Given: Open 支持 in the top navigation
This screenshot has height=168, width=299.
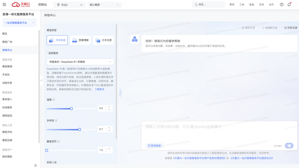Looking at the screenshot, I should [261, 4].
